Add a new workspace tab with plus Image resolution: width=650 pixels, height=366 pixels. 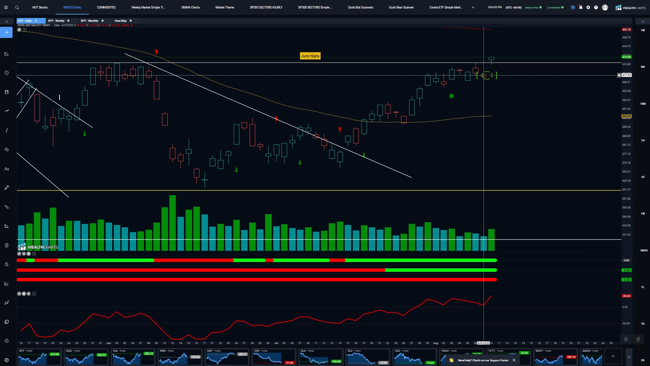coord(473,7)
